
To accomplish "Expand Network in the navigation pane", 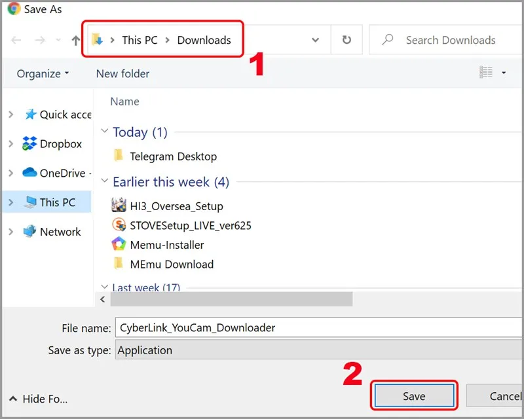I will (11, 232).
